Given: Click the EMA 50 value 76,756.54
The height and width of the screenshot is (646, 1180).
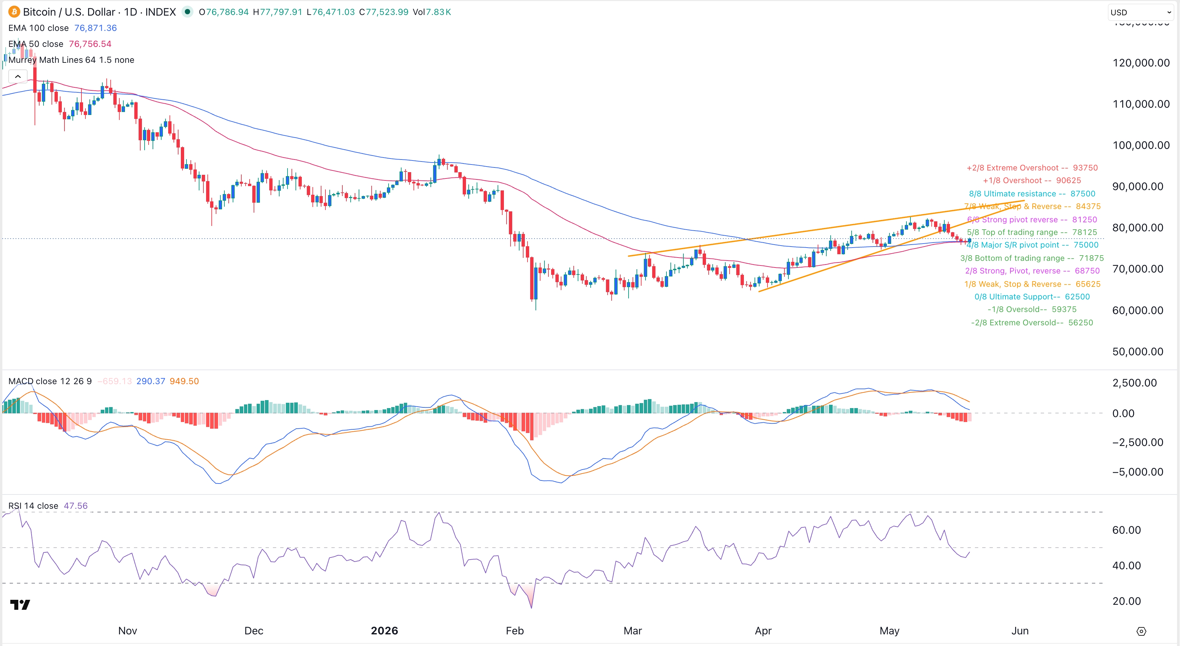Looking at the screenshot, I should (90, 44).
